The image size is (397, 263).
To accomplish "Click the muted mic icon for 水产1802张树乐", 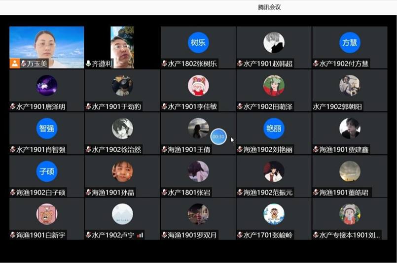I will [164, 64].
